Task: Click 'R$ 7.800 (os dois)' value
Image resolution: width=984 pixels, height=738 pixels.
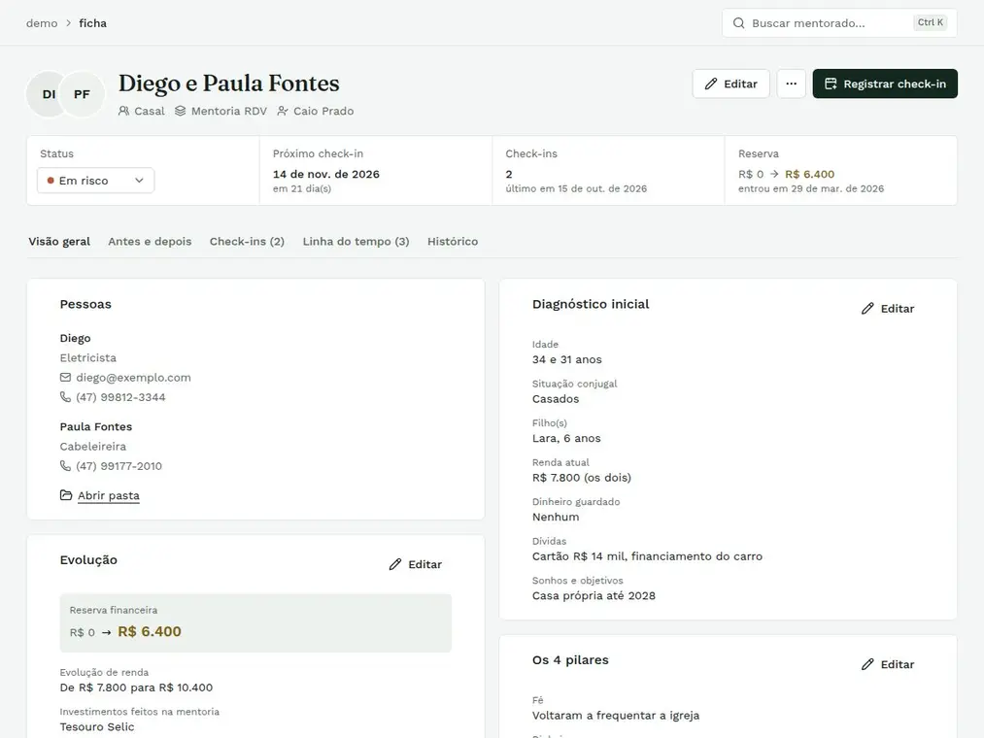Action: (582, 478)
